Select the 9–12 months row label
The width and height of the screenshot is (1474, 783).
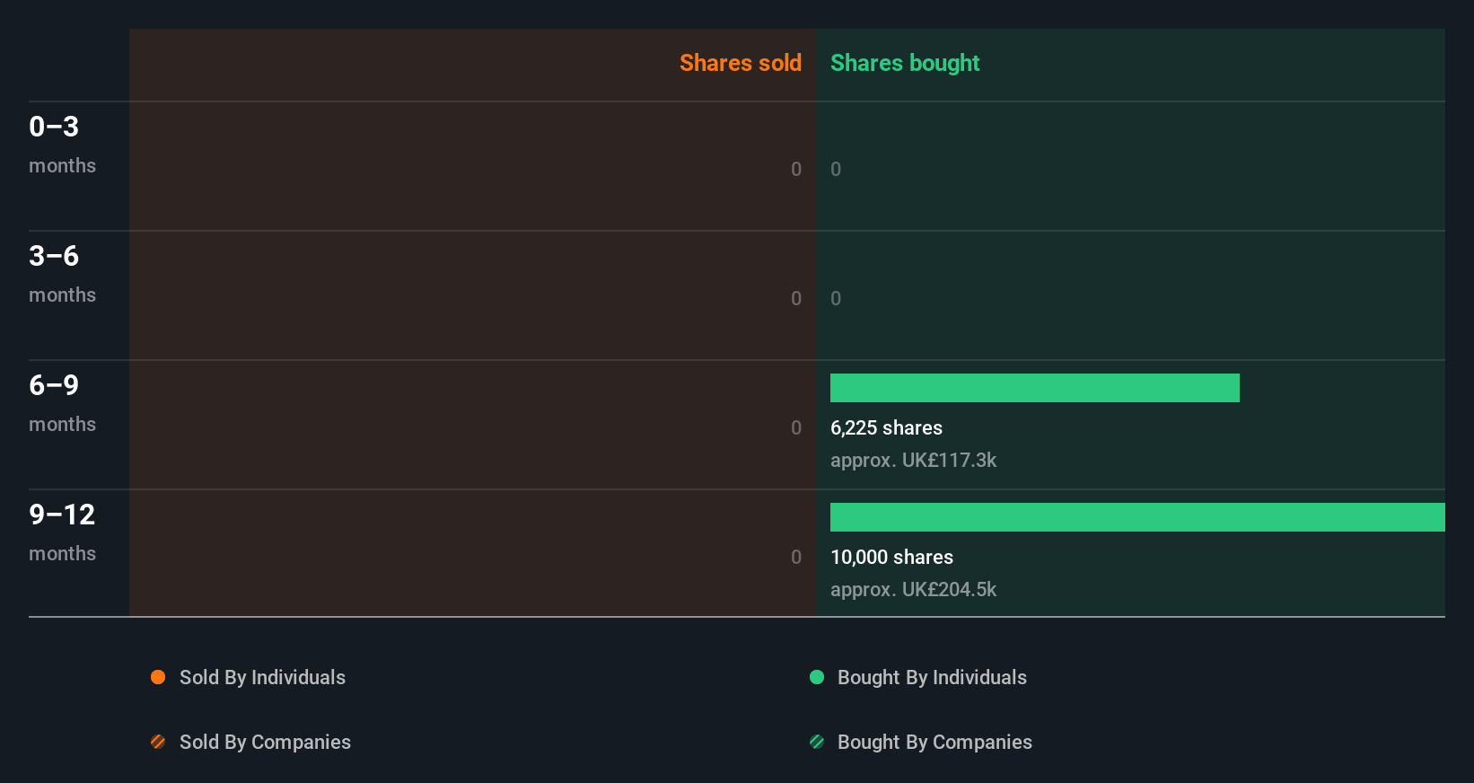[62, 532]
